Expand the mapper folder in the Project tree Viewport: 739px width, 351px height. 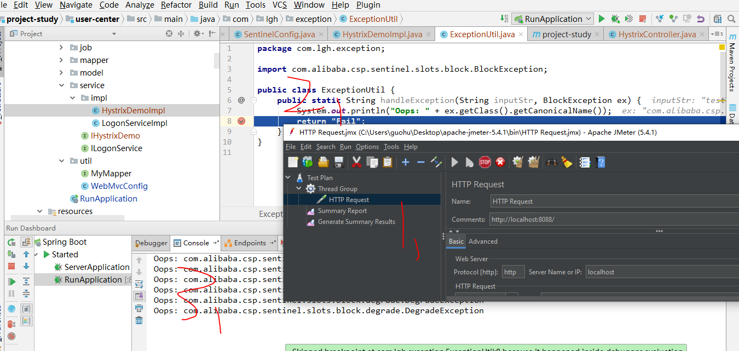61,60
